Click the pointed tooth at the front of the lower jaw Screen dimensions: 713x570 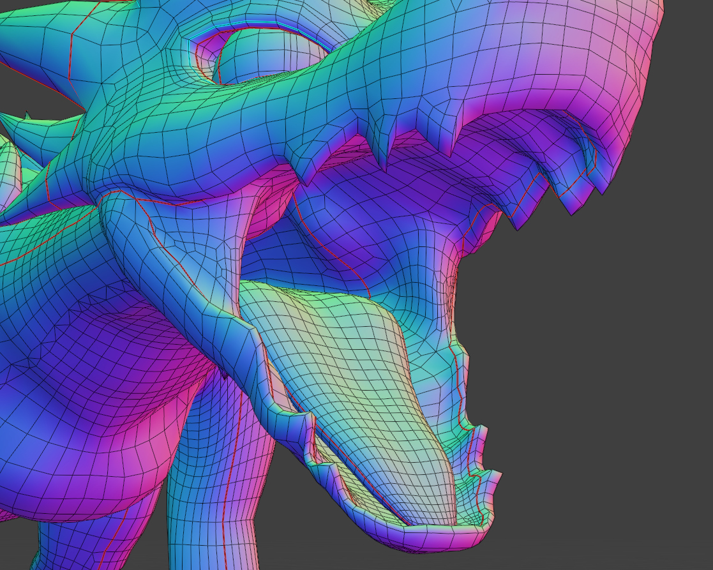[x=495, y=476]
